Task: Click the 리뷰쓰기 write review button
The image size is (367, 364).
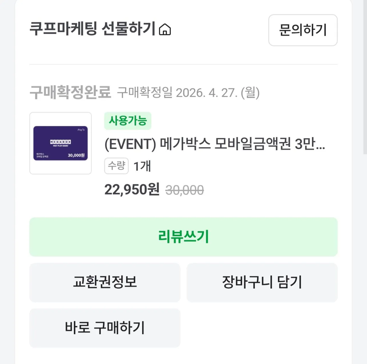Action: pyautogui.click(x=183, y=237)
